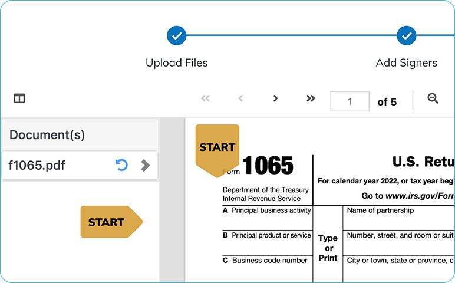Expand f1065.pdf with the gray chevron
Image resolution: width=455 pixels, height=283 pixels.
pos(146,166)
